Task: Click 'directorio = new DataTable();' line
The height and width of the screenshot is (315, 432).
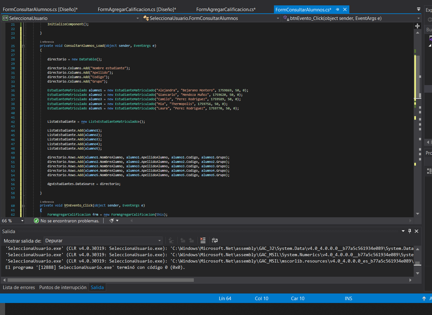Action: tap(74, 59)
